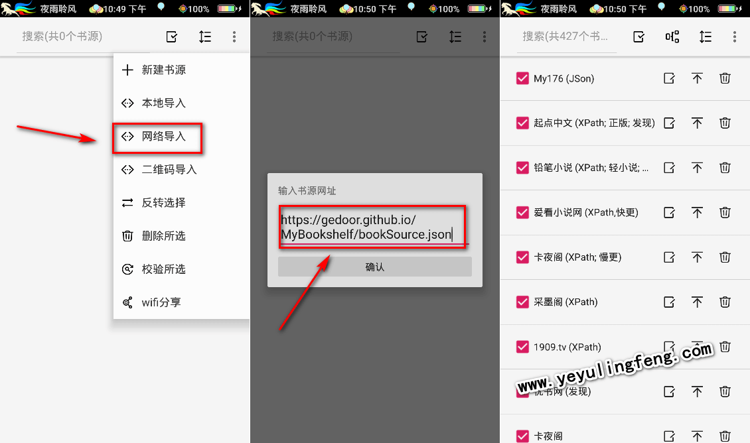Toggle the 1909.tv (XPath) checkbox
The image size is (750, 443).
(522, 347)
